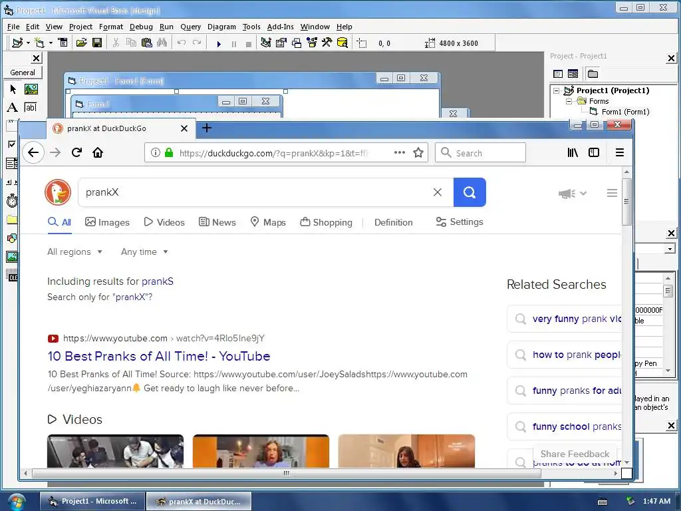
Task: Open Any time filter dropdown
Action: [x=144, y=252]
